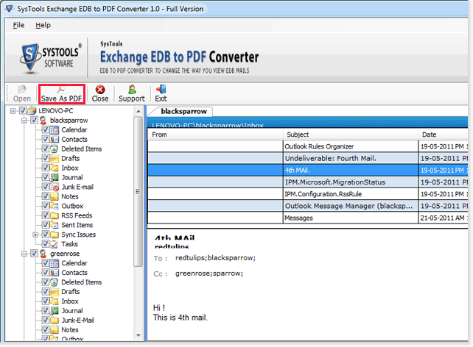The width and height of the screenshot is (473, 347).
Task: Select 'Outlook Message Manager' row
Action: click(x=308, y=206)
